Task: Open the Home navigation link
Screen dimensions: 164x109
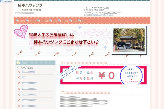Action: [x=22, y=21]
